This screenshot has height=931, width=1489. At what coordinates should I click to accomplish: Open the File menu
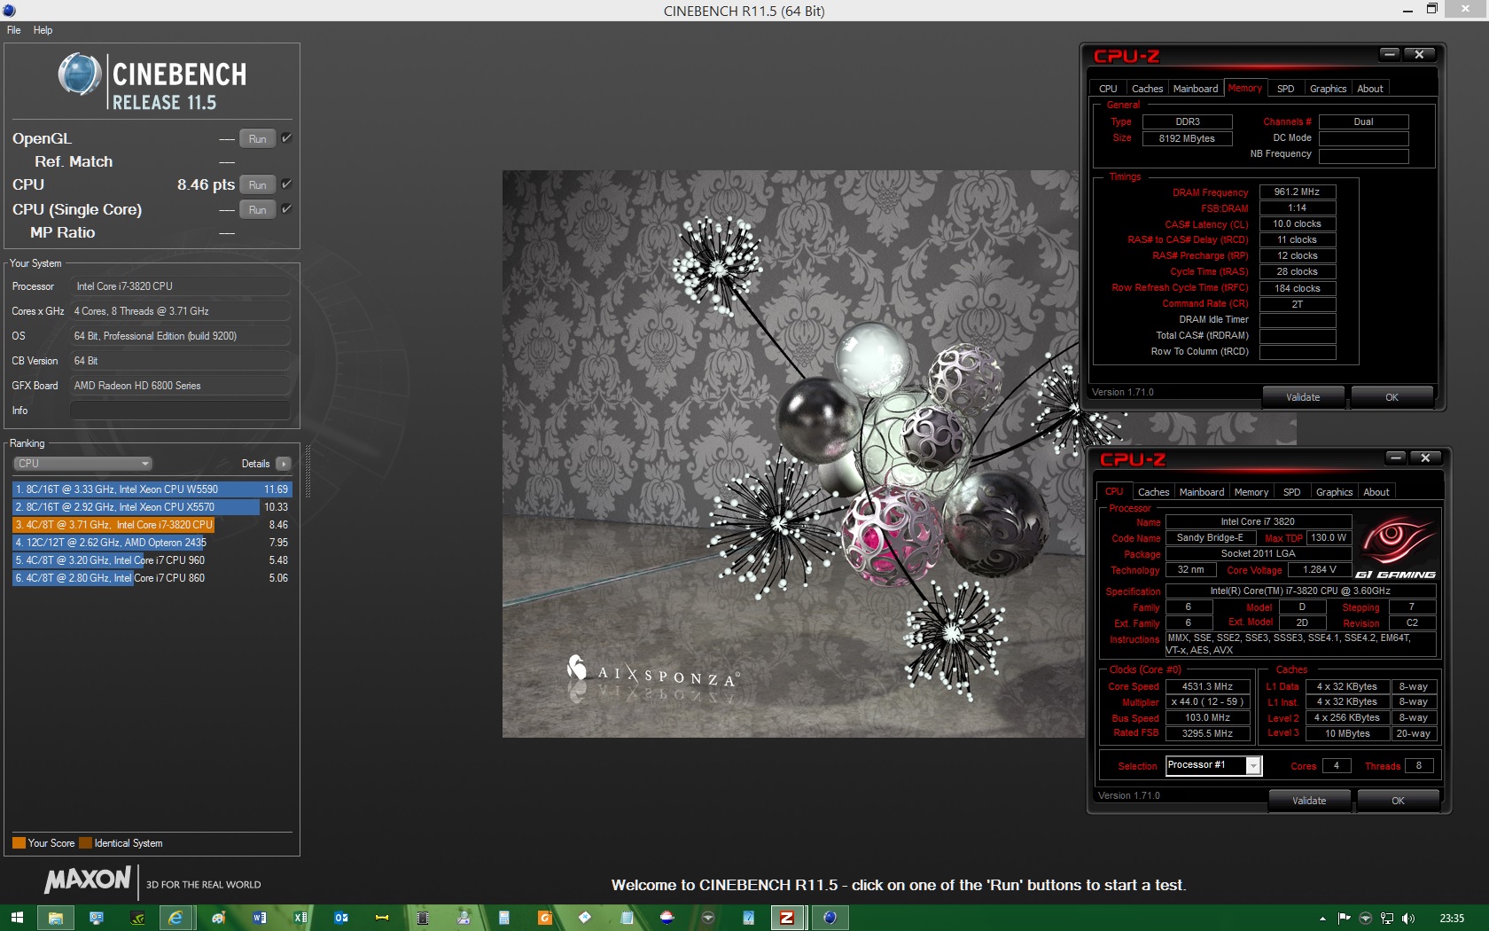[13, 30]
